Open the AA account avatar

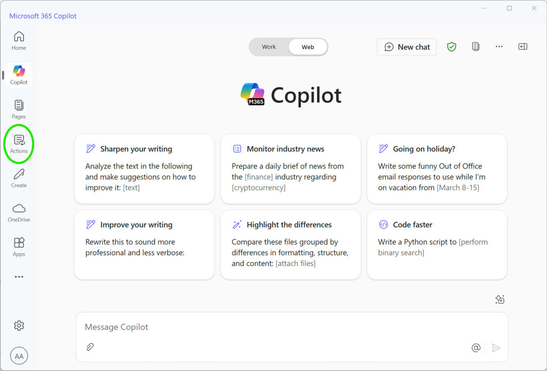pyautogui.click(x=19, y=356)
